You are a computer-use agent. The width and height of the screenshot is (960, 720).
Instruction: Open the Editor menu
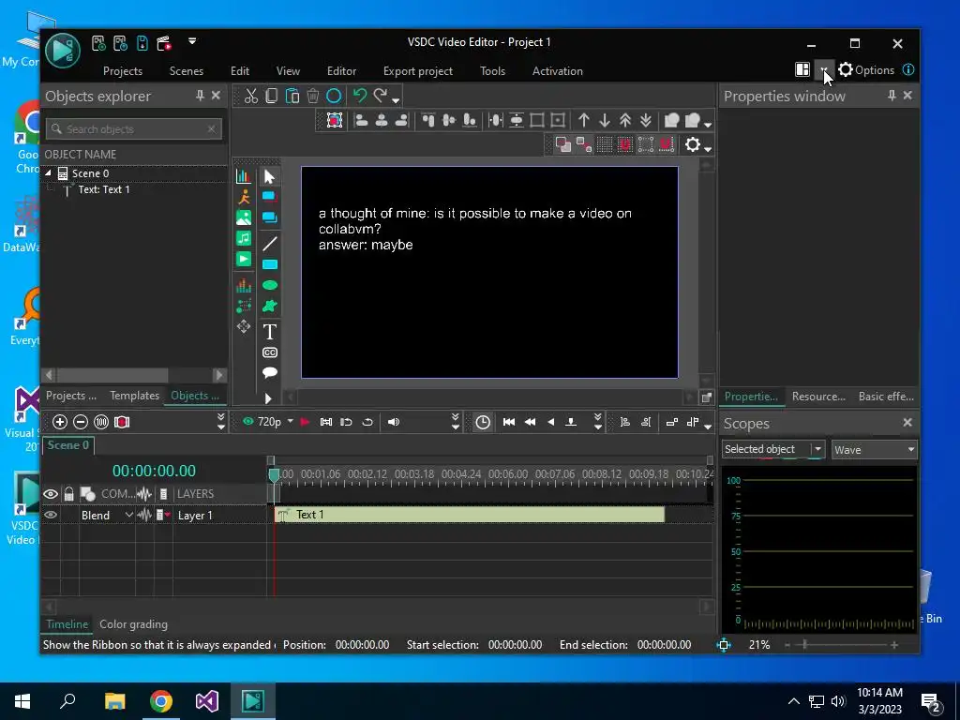pos(341,71)
